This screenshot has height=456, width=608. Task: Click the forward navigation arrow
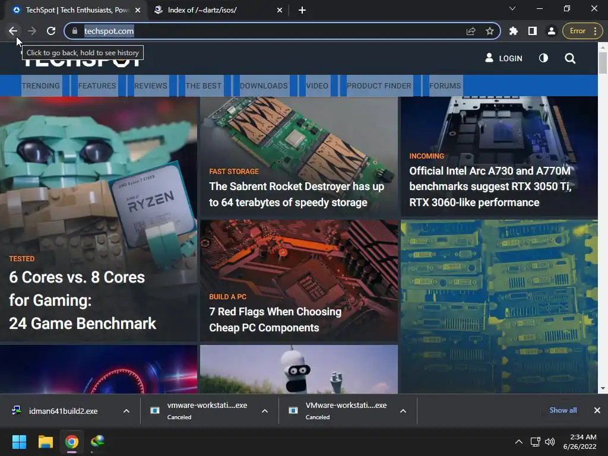coord(32,31)
